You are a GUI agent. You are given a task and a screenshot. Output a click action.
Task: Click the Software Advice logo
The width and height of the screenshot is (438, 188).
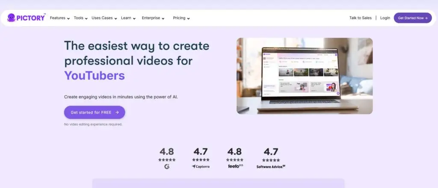[271, 167]
